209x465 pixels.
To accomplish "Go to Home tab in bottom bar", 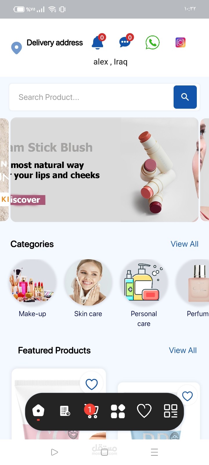I will 38,411.
